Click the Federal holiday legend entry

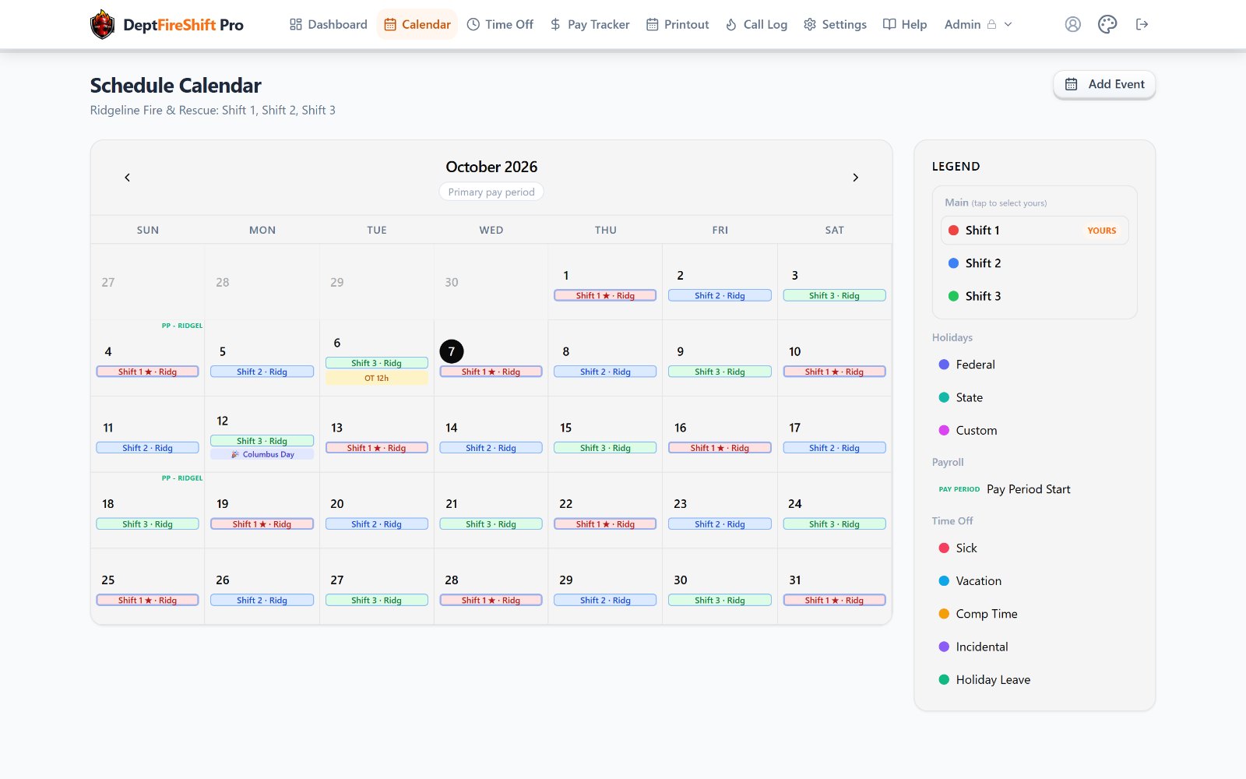[x=966, y=365]
